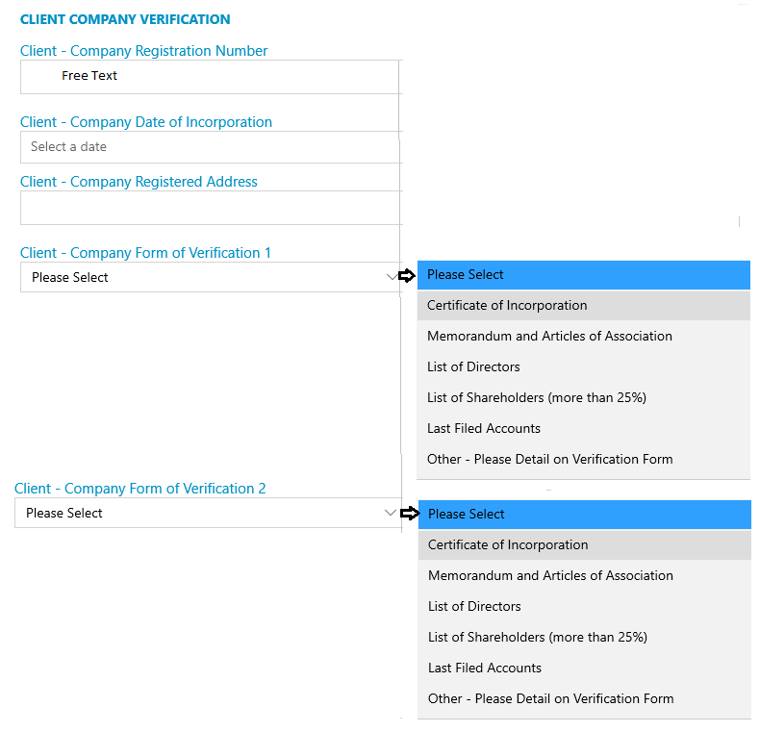This screenshot has height=732, width=760.
Task: Select Certificate of Incorporation in second list
Action: (x=585, y=544)
